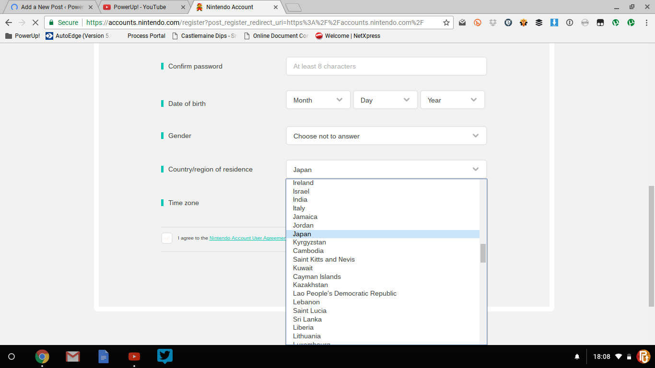655x368 pixels.
Task: Switch to the PowerUp! - YouTube tab
Action: 140,7
